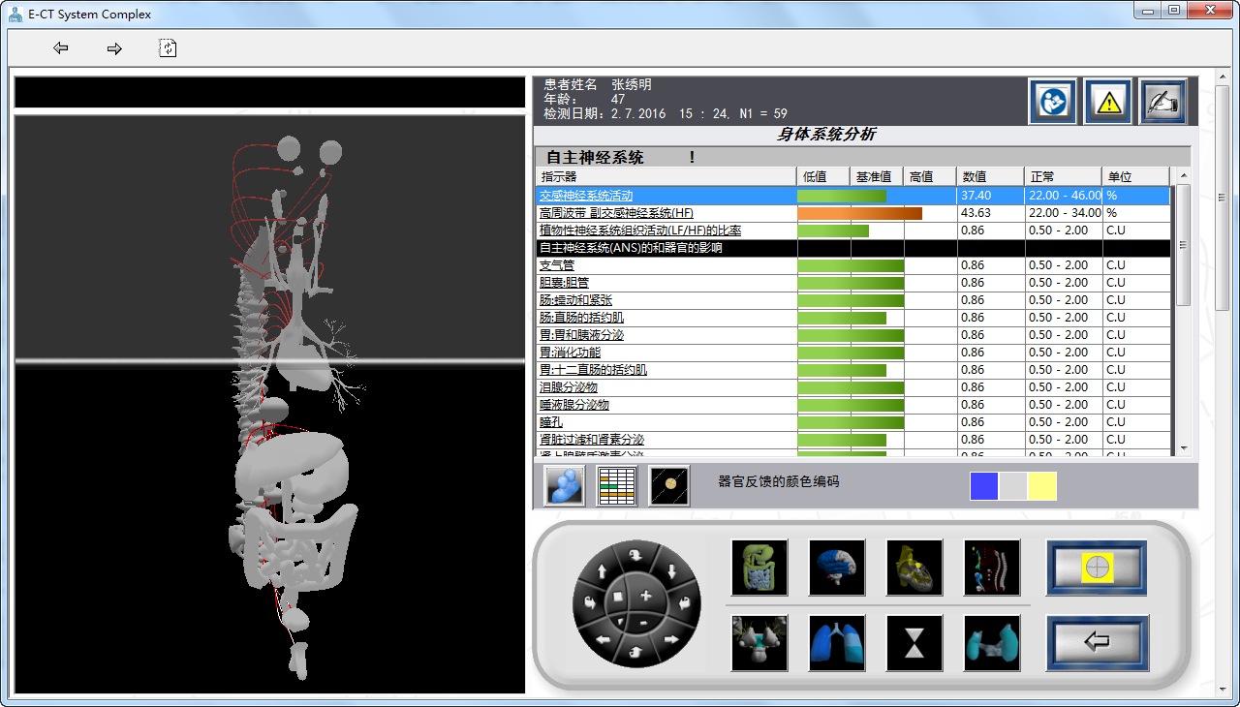Open the 瞳孔 indicator link
Image resolution: width=1240 pixels, height=707 pixels.
point(550,422)
